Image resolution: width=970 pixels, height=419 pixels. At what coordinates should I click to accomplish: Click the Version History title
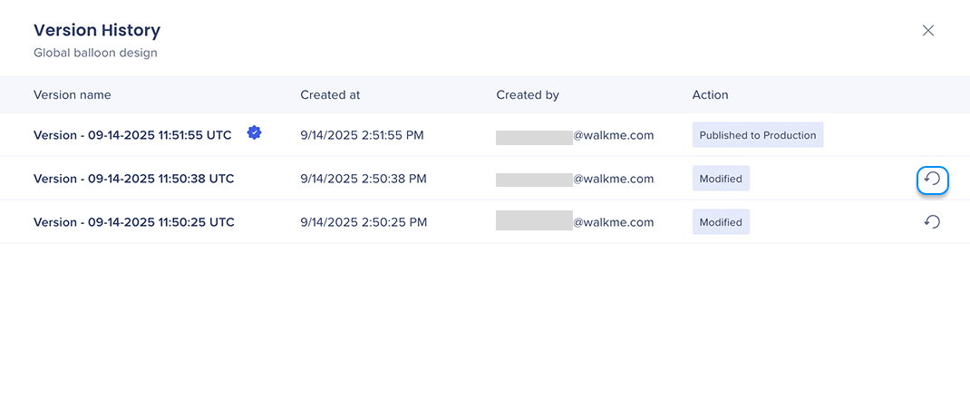[x=97, y=30]
